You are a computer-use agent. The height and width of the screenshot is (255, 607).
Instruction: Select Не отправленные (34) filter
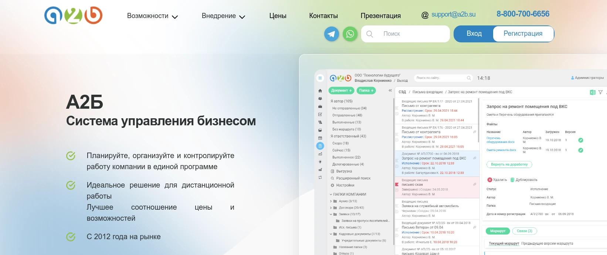point(349,108)
